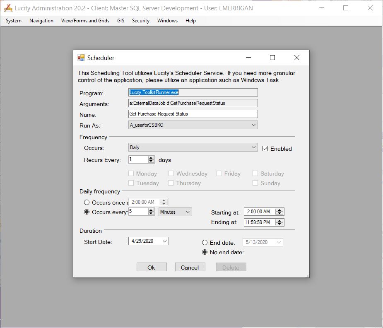Open the GIS menu

tap(120, 21)
